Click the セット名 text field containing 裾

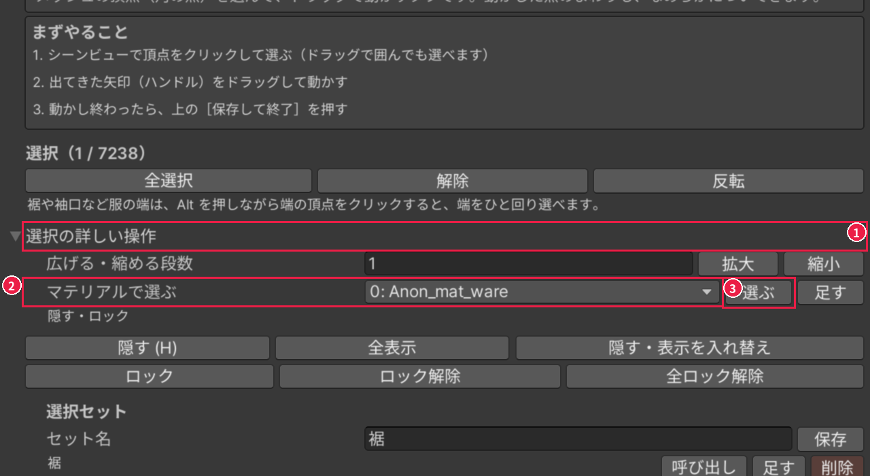(578, 439)
